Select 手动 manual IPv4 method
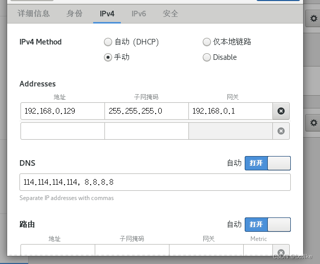320x264 pixels. click(x=108, y=57)
